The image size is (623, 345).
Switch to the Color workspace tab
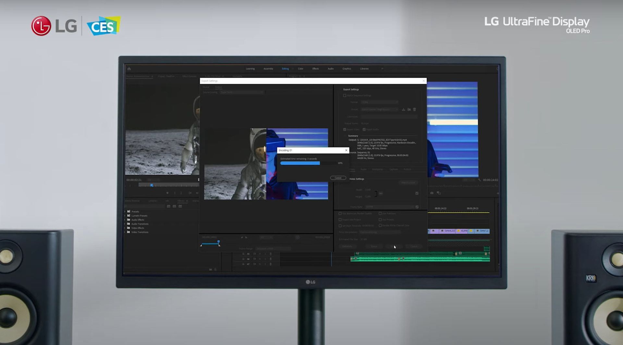[x=300, y=69]
